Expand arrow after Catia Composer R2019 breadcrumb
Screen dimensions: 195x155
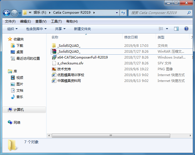coord(94,13)
